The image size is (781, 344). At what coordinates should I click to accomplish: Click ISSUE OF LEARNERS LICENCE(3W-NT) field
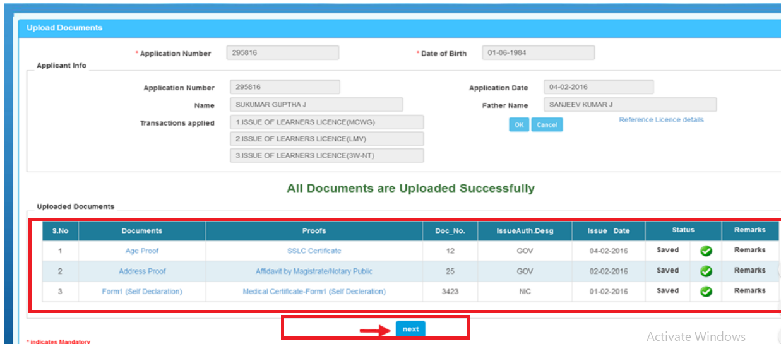(327, 155)
